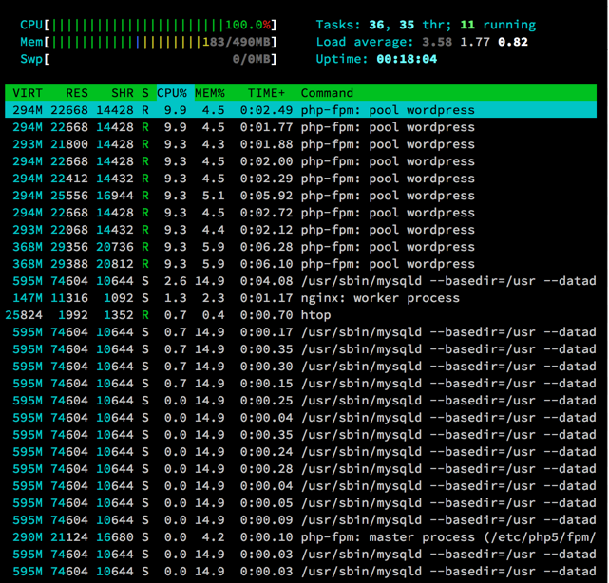The width and height of the screenshot is (609, 583).
Task: Click the CPU usage meter bar
Action: click(x=149, y=26)
